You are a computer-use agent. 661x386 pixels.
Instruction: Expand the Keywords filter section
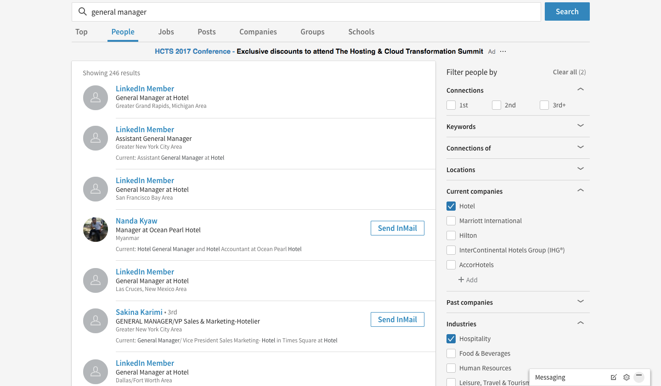pos(580,126)
